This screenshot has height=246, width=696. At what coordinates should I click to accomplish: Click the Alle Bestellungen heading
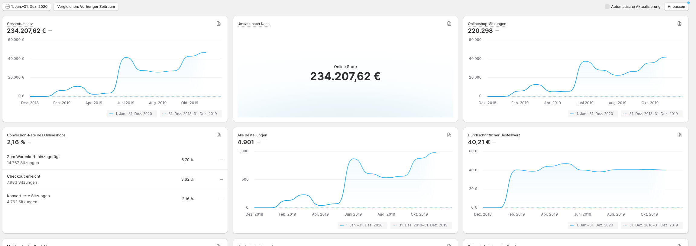tap(252, 135)
